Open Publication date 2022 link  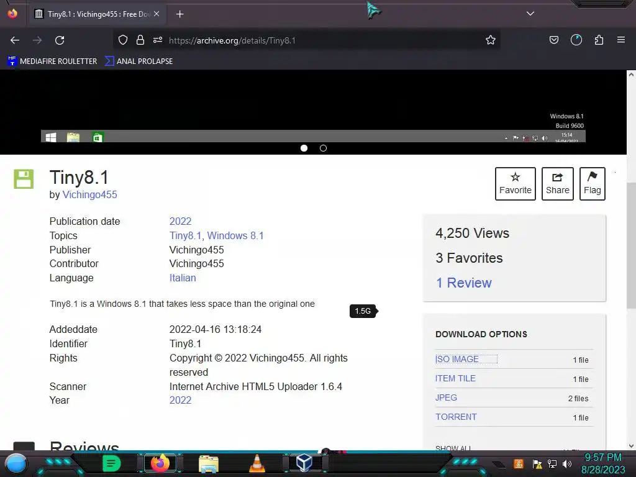pos(180,222)
